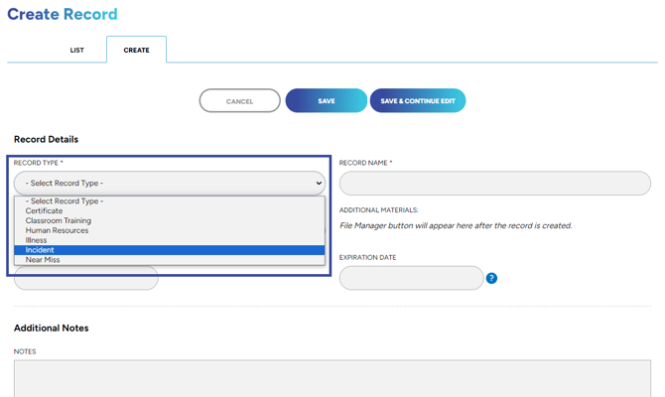Click the Expiration Date input field
The width and height of the screenshot is (665, 397).
click(x=411, y=278)
